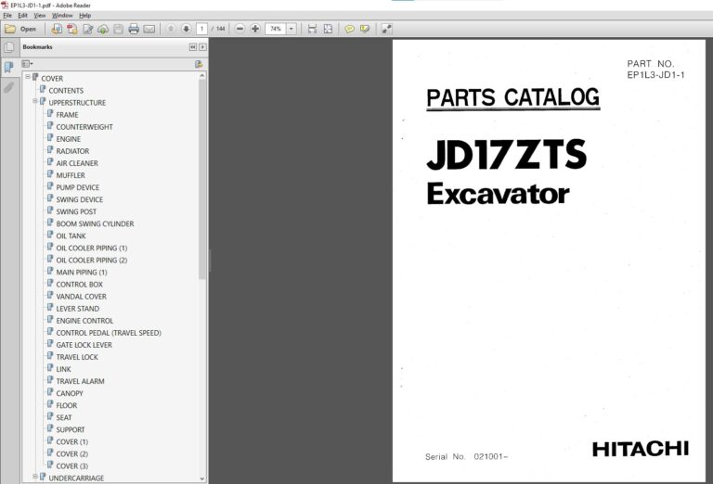713x484 pixels.
Task: Select the VANDAL COVER bookmark
Action: [x=81, y=297]
